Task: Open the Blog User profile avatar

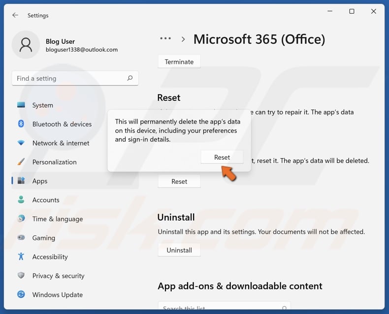Action: 26,45
